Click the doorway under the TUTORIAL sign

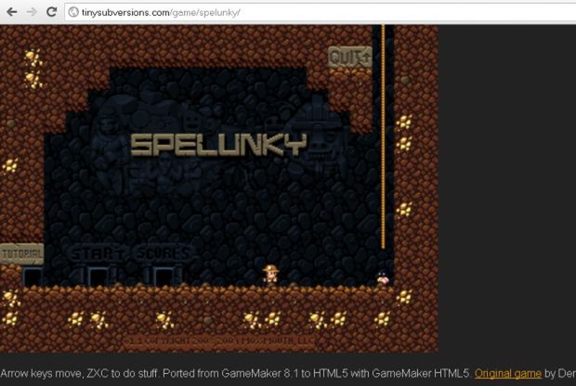[33, 277]
